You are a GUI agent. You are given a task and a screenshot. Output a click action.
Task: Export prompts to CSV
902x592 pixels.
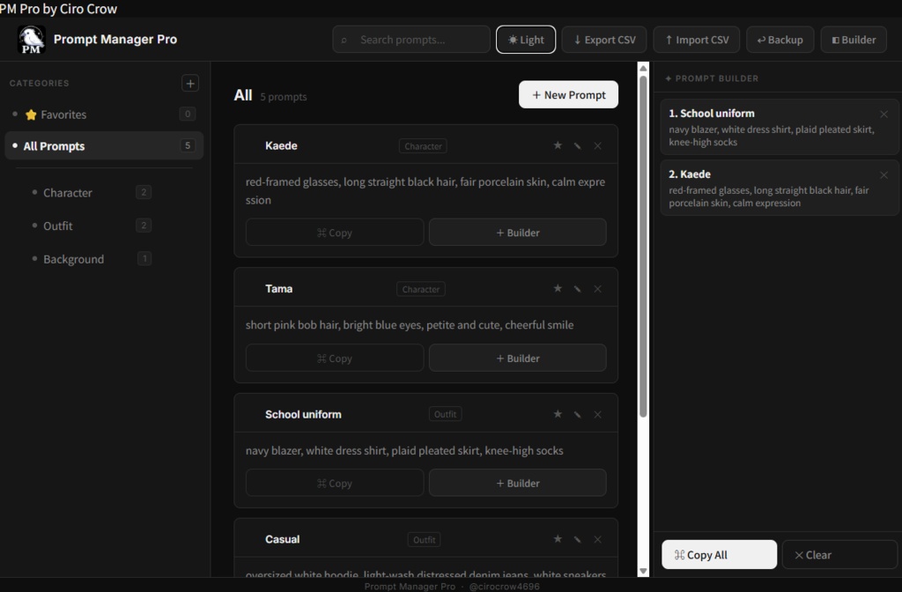pos(604,40)
